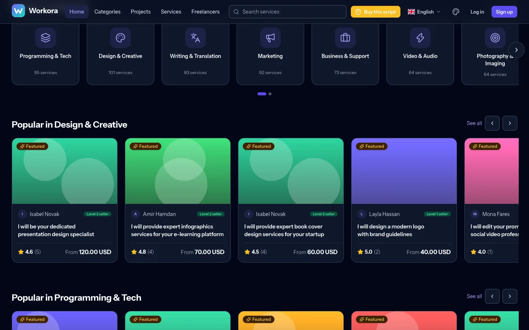Go to previous Design & Creative services
This screenshot has width=529, height=330.
(x=492, y=123)
